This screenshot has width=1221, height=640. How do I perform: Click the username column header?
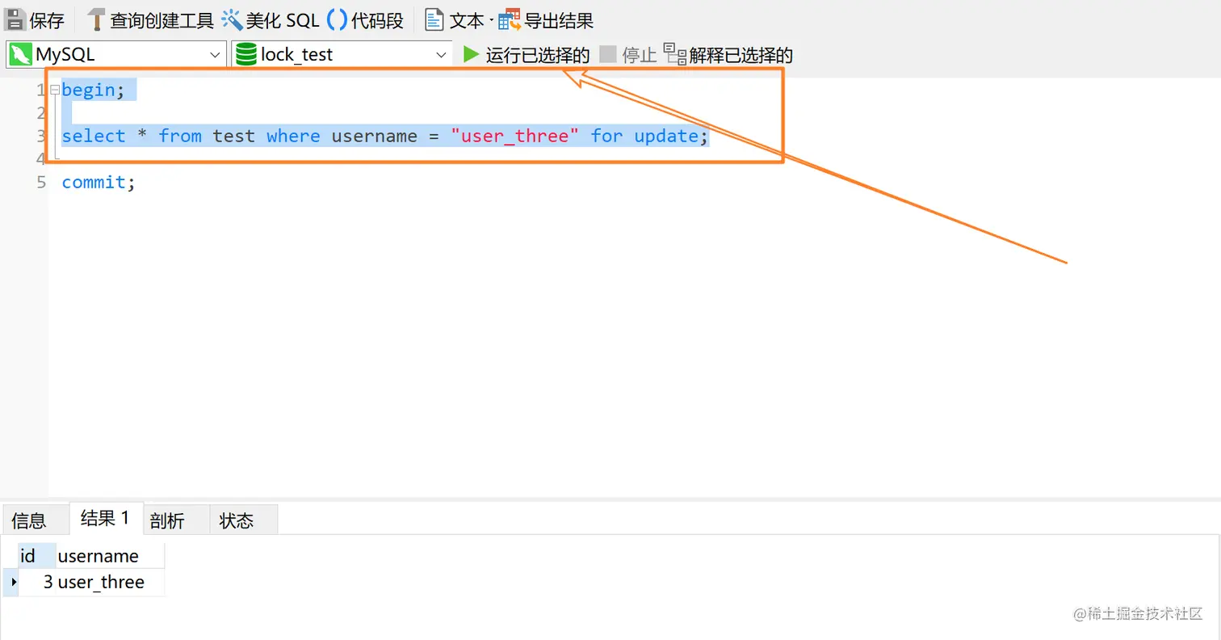click(x=110, y=556)
